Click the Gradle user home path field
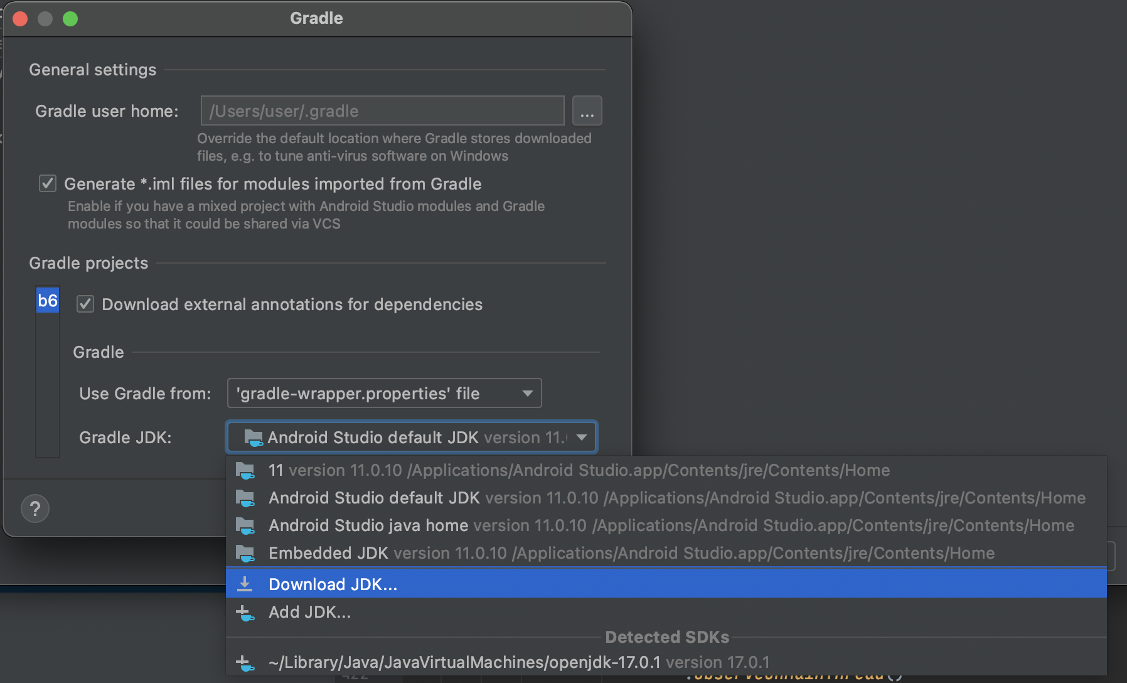This screenshot has width=1127, height=683. point(383,110)
